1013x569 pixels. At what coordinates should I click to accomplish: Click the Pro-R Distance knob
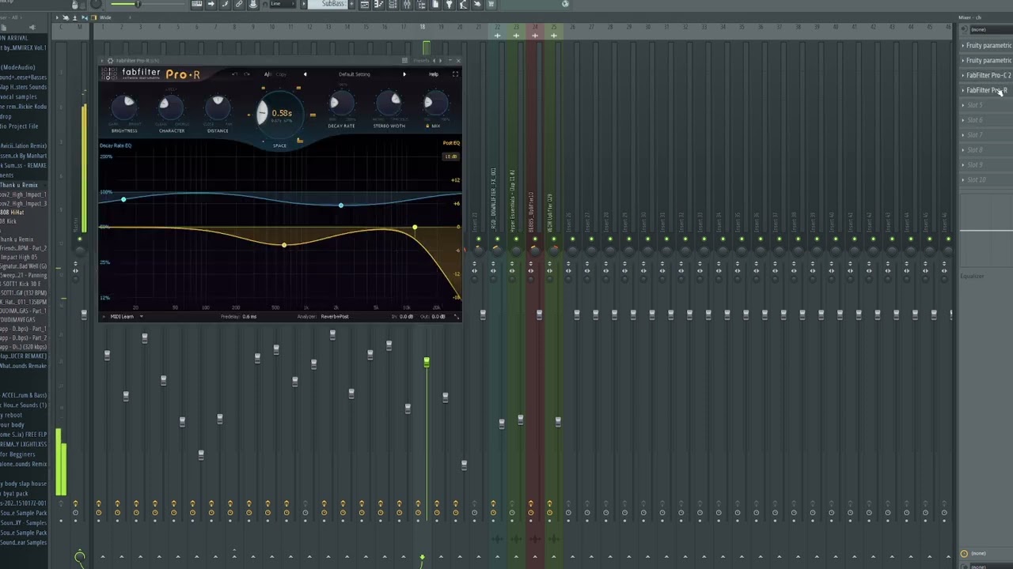click(218, 106)
